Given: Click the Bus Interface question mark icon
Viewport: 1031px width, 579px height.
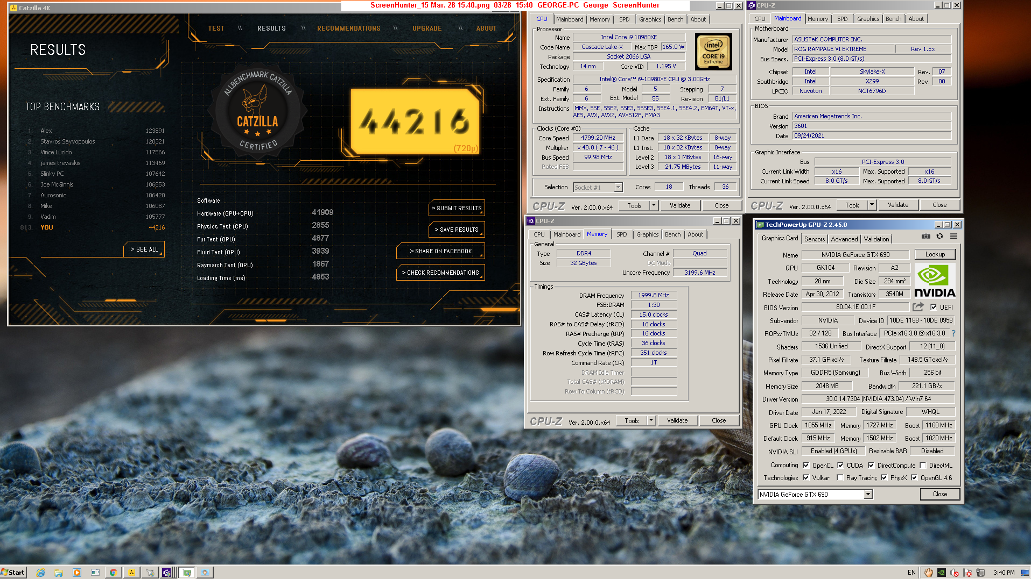Looking at the screenshot, I should coord(953,333).
